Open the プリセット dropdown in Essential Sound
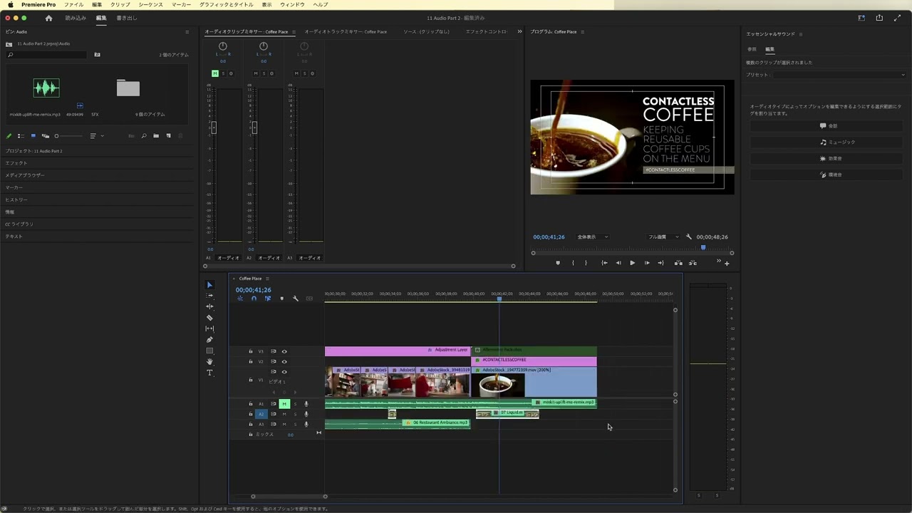Image resolution: width=912 pixels, height=513 pixels. click(x=839, y=75)
